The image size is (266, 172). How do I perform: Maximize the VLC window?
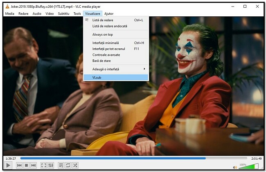tap(245, 7)
